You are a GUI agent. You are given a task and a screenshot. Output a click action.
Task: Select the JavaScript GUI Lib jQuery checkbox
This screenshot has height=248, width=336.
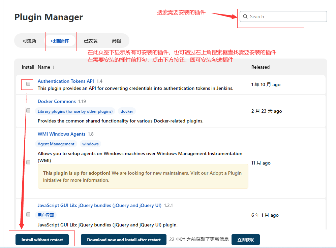tap(28, 214)
